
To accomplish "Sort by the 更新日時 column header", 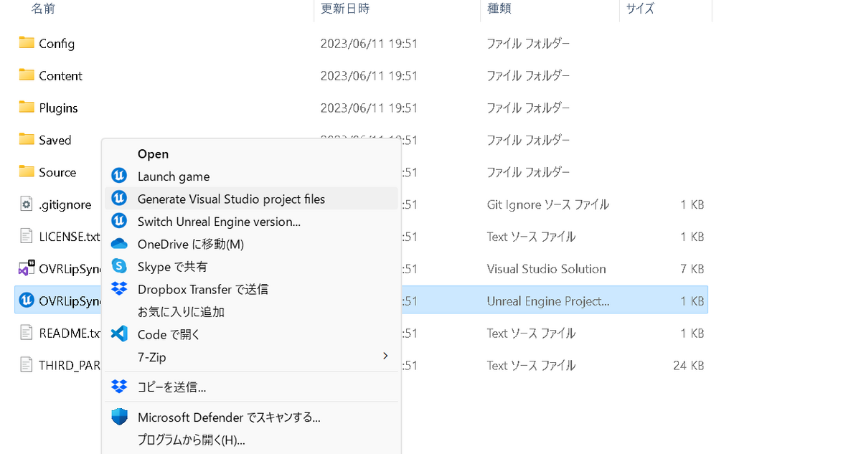I will pos(345,9).
